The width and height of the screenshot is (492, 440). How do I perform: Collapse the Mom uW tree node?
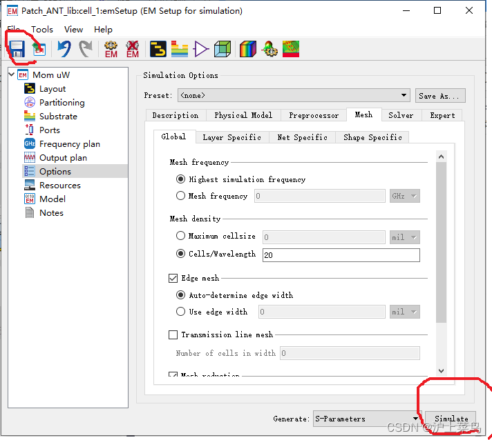pos(12,74)
